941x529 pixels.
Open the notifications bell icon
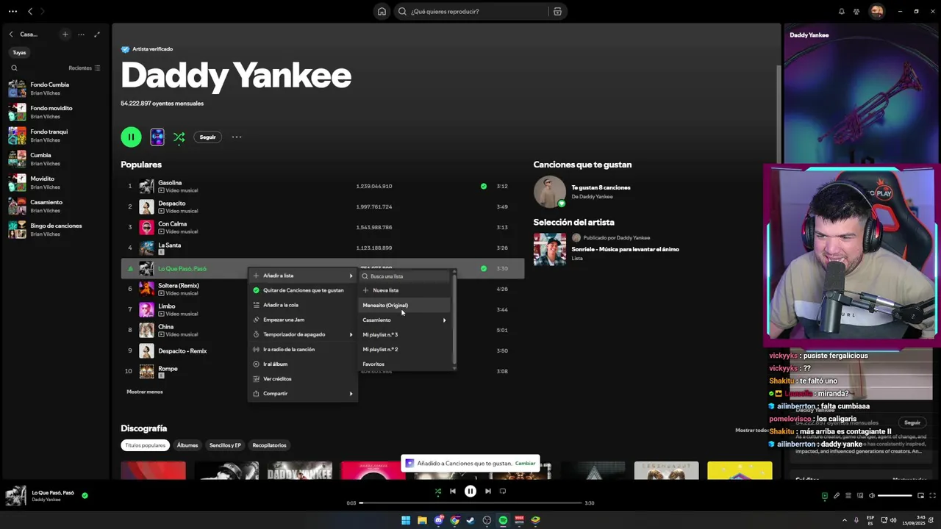(842, 11)
